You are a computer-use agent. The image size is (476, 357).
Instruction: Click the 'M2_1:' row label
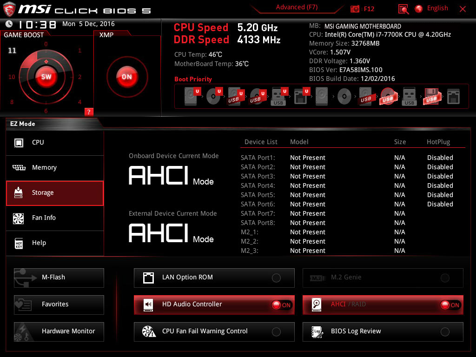click(250, 232)
